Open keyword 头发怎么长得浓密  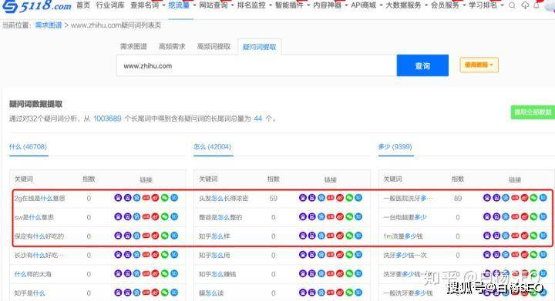(x=224, y=198)
